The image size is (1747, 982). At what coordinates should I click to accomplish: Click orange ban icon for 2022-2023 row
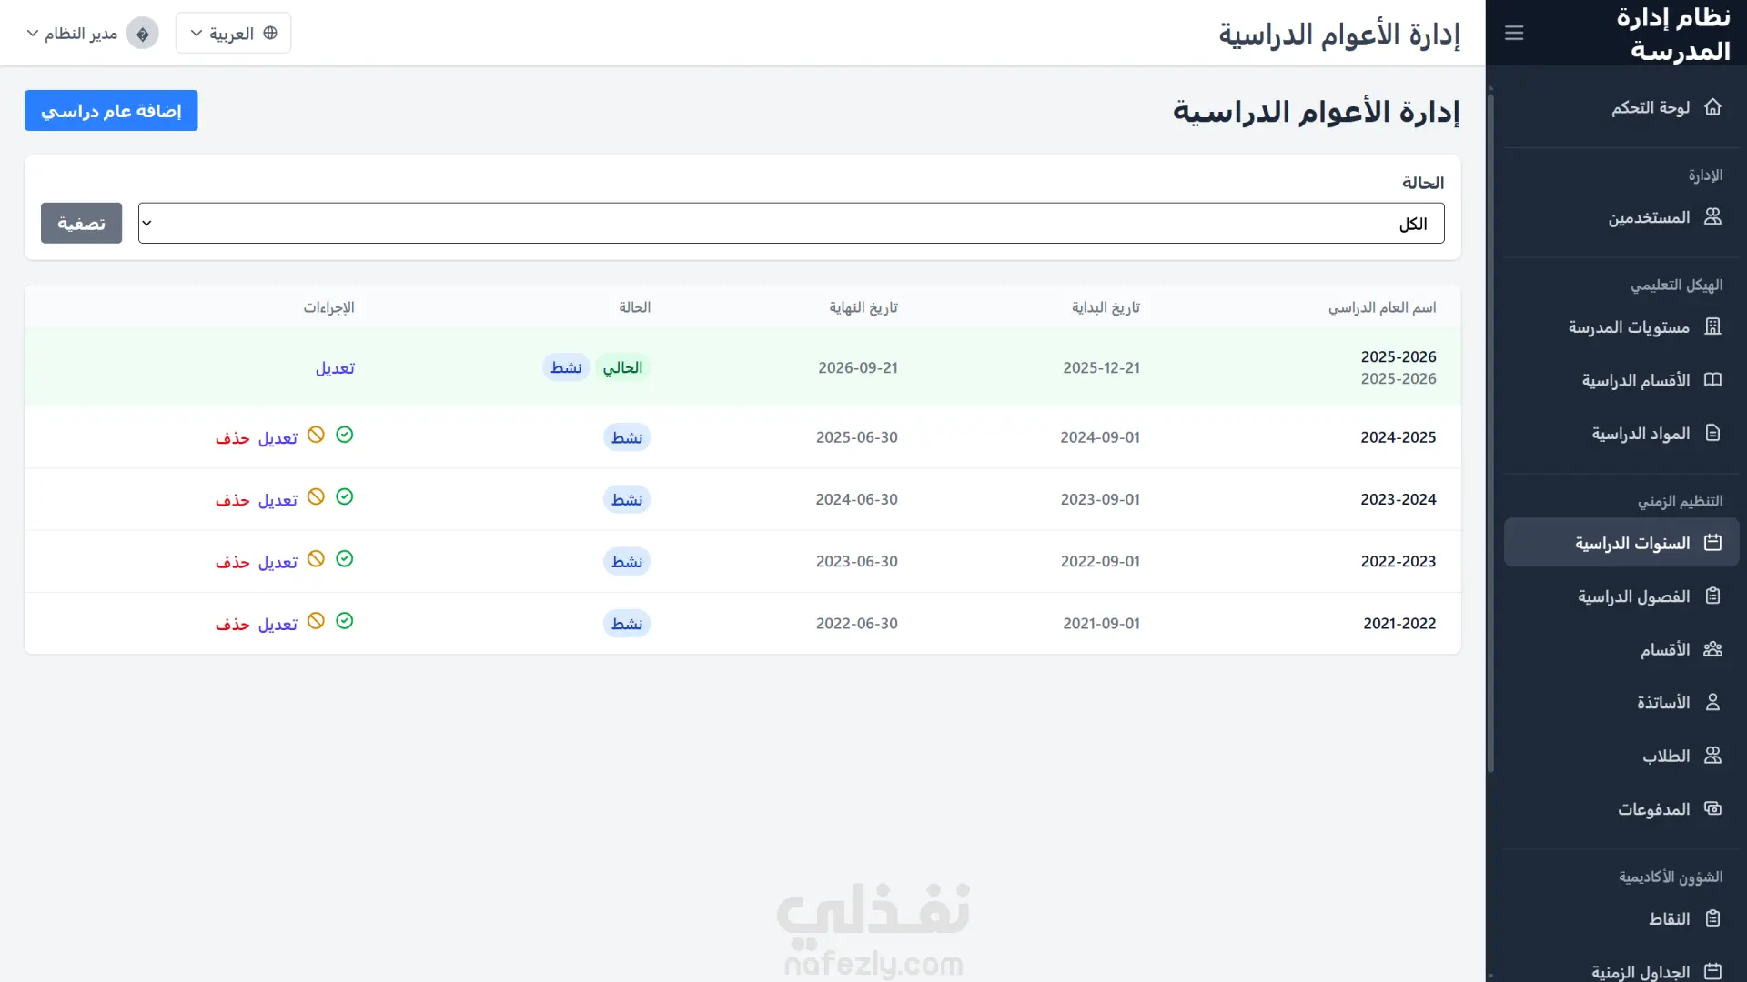[x=316, y=558]
